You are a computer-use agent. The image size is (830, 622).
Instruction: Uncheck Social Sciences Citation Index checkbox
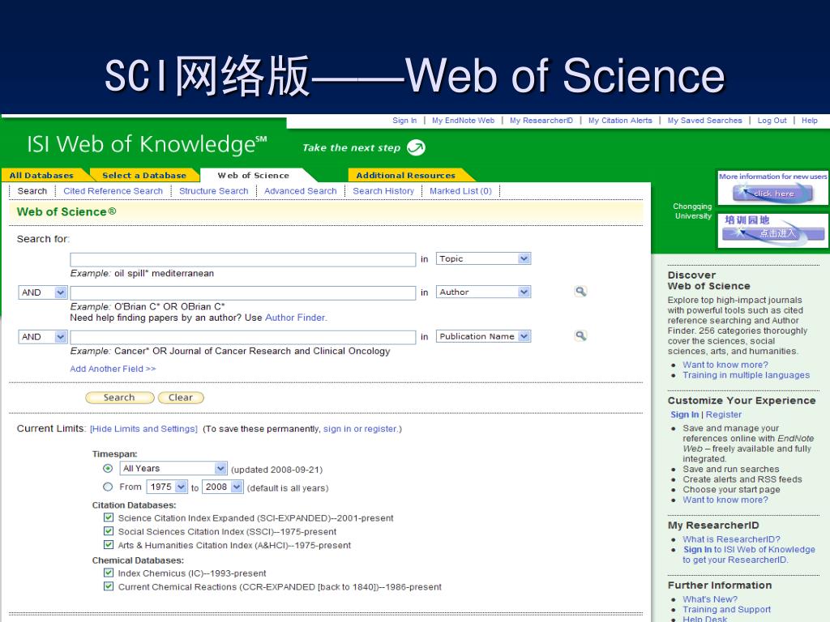click(109, 531)
